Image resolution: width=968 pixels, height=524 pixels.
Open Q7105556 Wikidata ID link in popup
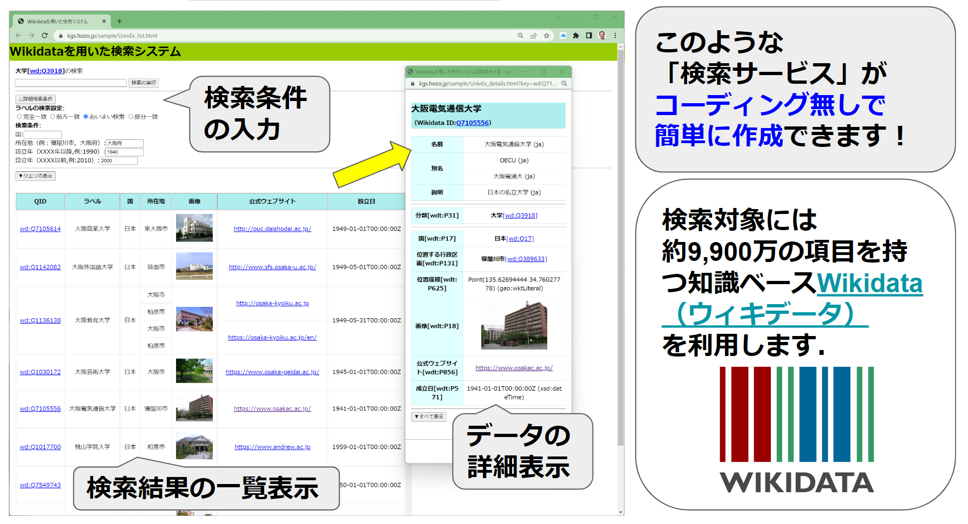pyautogui.click(x=473, y=123)
